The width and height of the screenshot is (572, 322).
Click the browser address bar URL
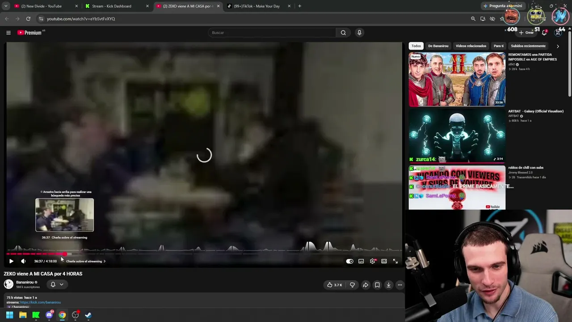pos(81,19)
